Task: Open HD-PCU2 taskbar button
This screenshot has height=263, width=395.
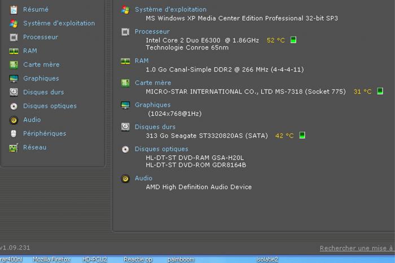Action: (x=95, y=260)
